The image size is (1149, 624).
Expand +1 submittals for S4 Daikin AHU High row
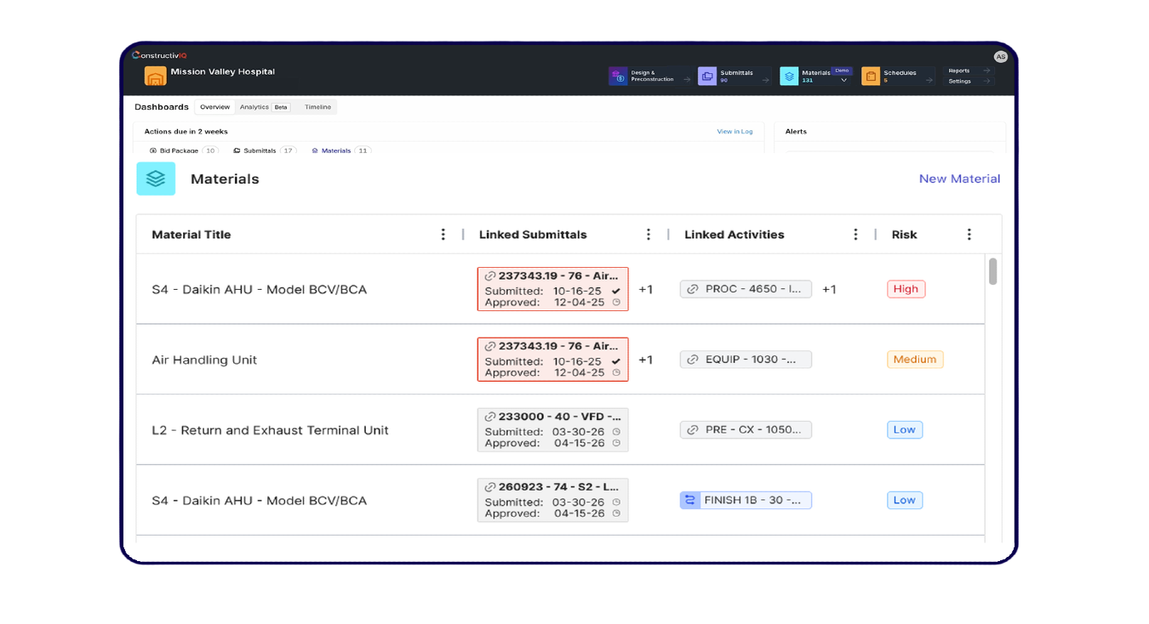pos(646,289)
